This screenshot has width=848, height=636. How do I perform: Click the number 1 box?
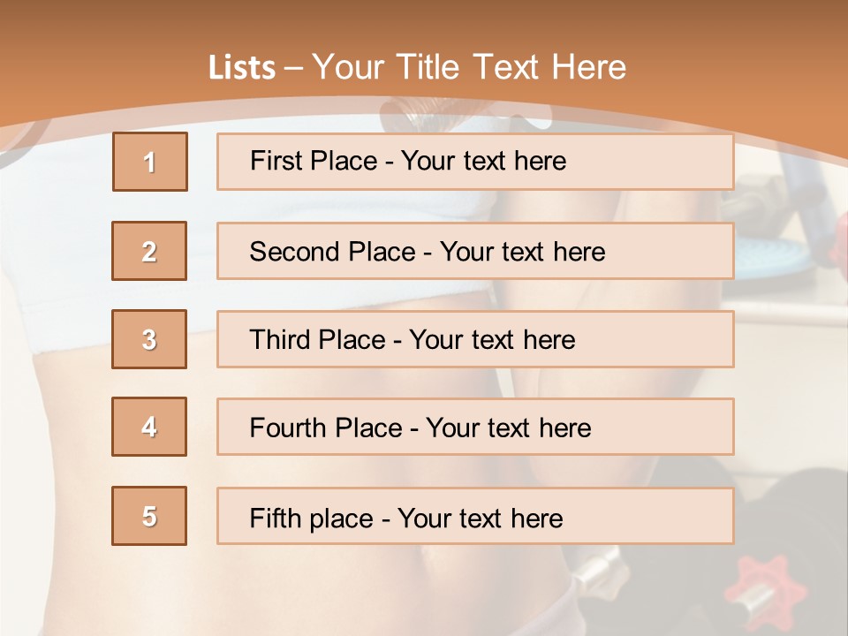pyautogui.click(x=150, y=162)
